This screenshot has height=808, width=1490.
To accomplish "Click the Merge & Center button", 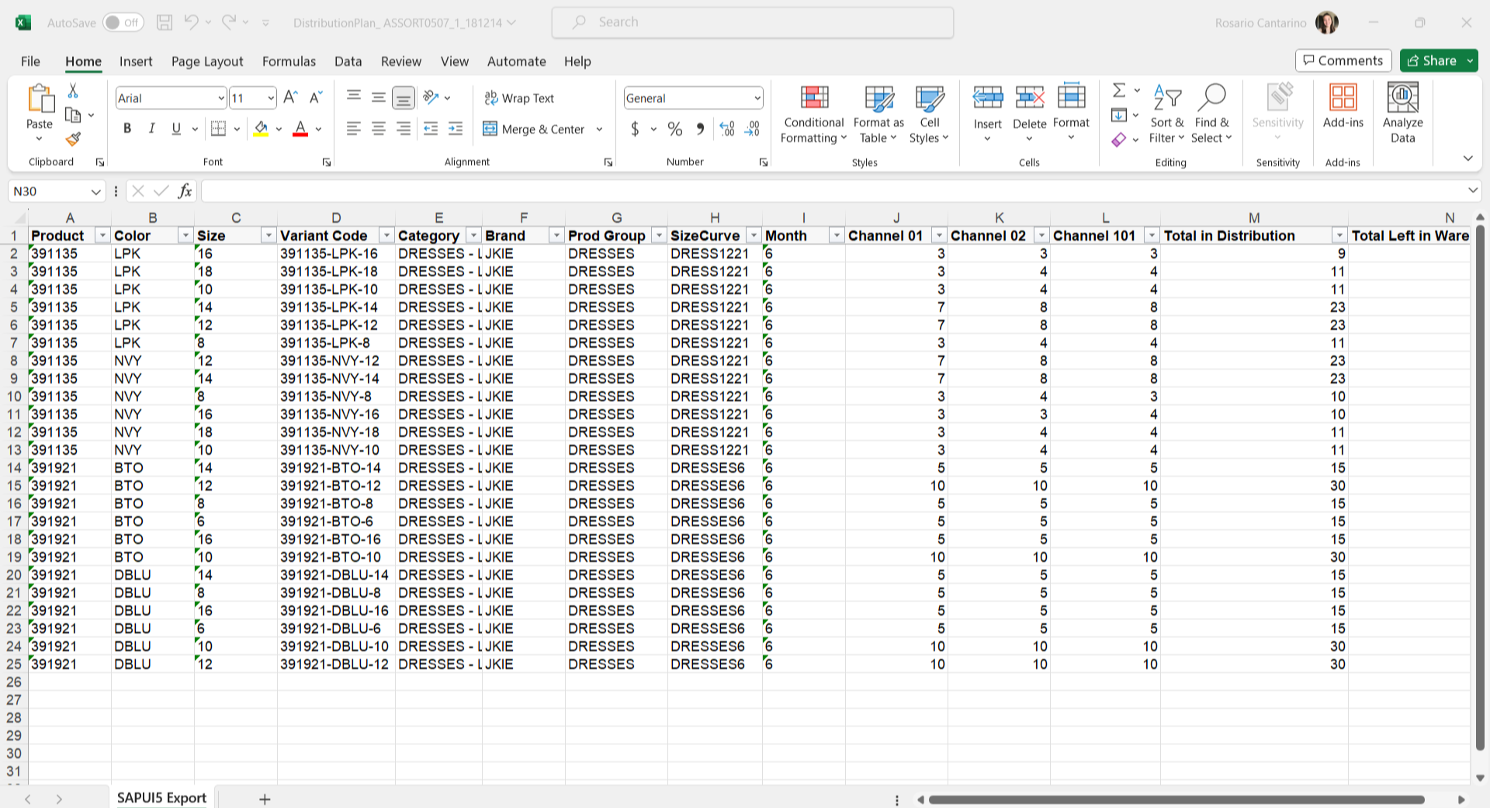I will click(535, 129).
